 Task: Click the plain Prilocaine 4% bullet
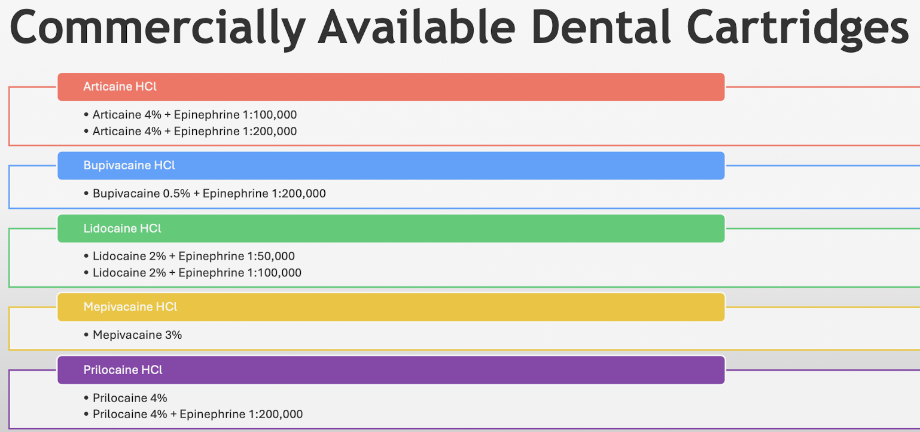(x=130, y=398)
